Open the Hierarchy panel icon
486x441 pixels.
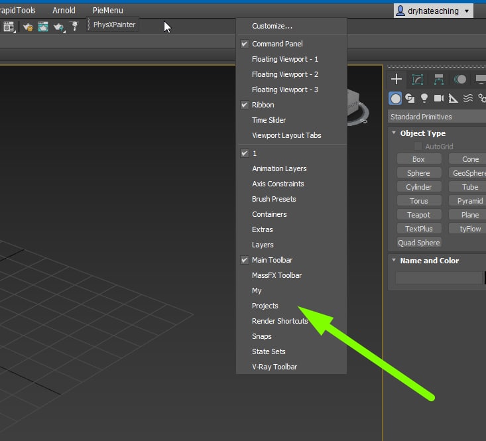(439, 80)
